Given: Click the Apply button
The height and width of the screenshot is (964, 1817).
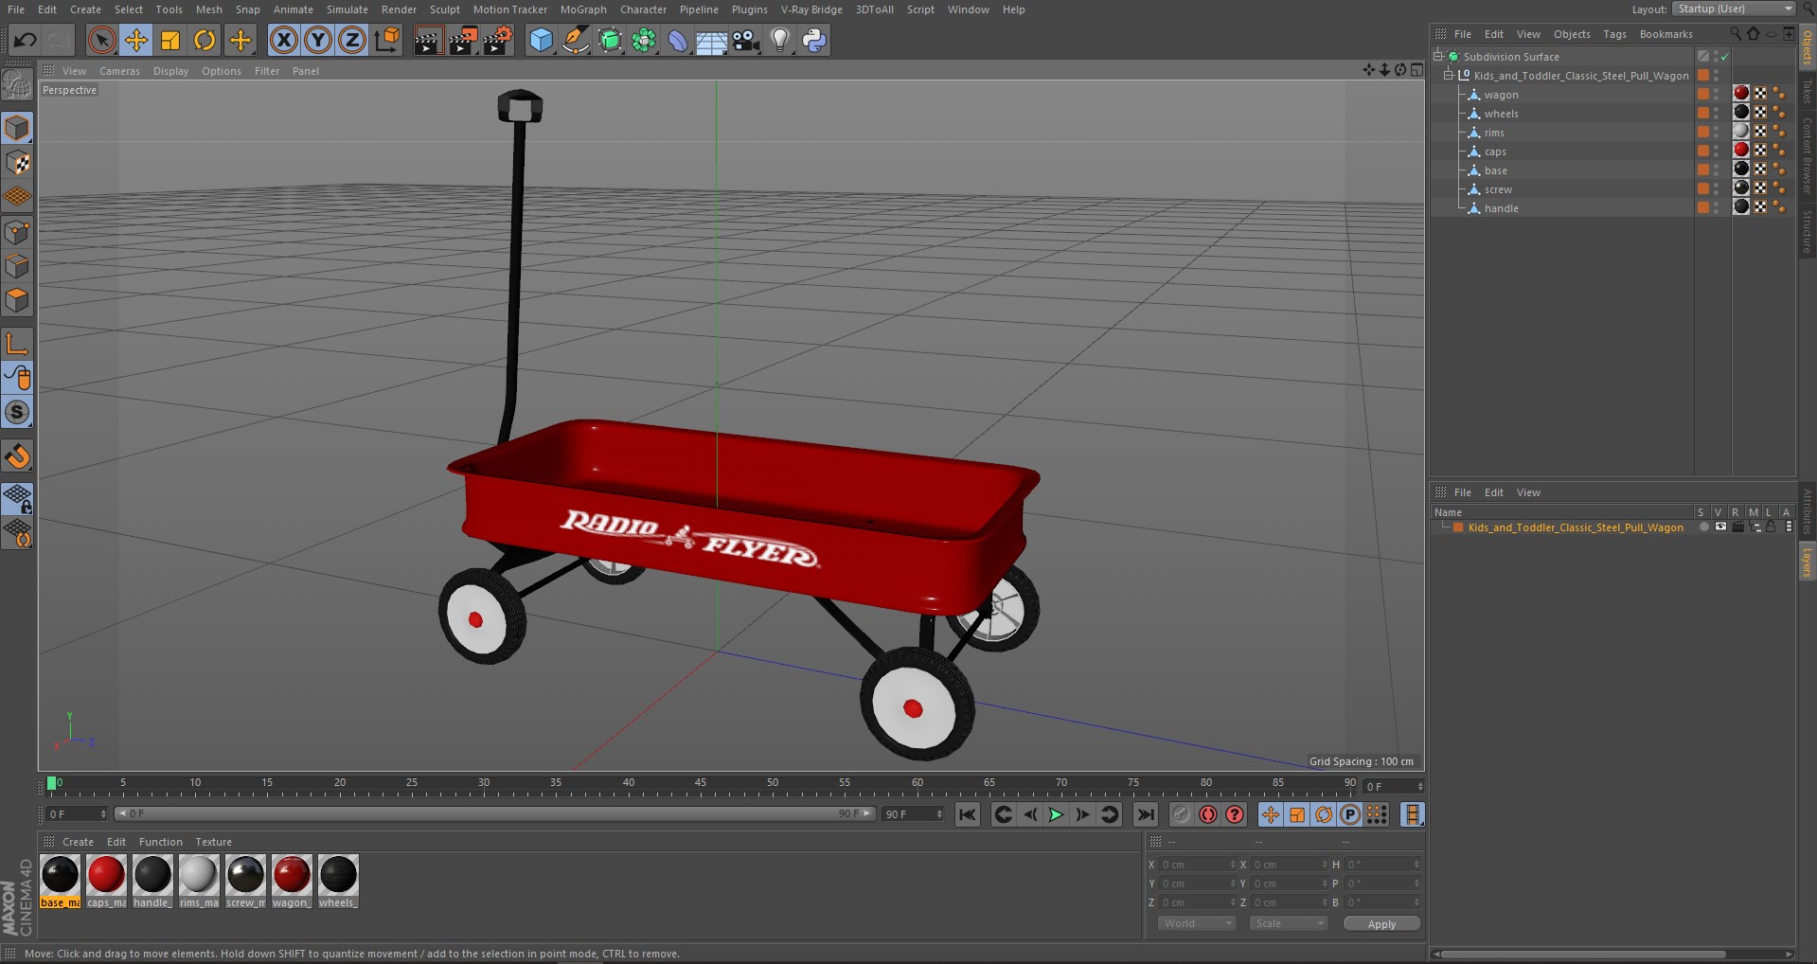Looking at the screenshot, I should [x=1381, y=924].
